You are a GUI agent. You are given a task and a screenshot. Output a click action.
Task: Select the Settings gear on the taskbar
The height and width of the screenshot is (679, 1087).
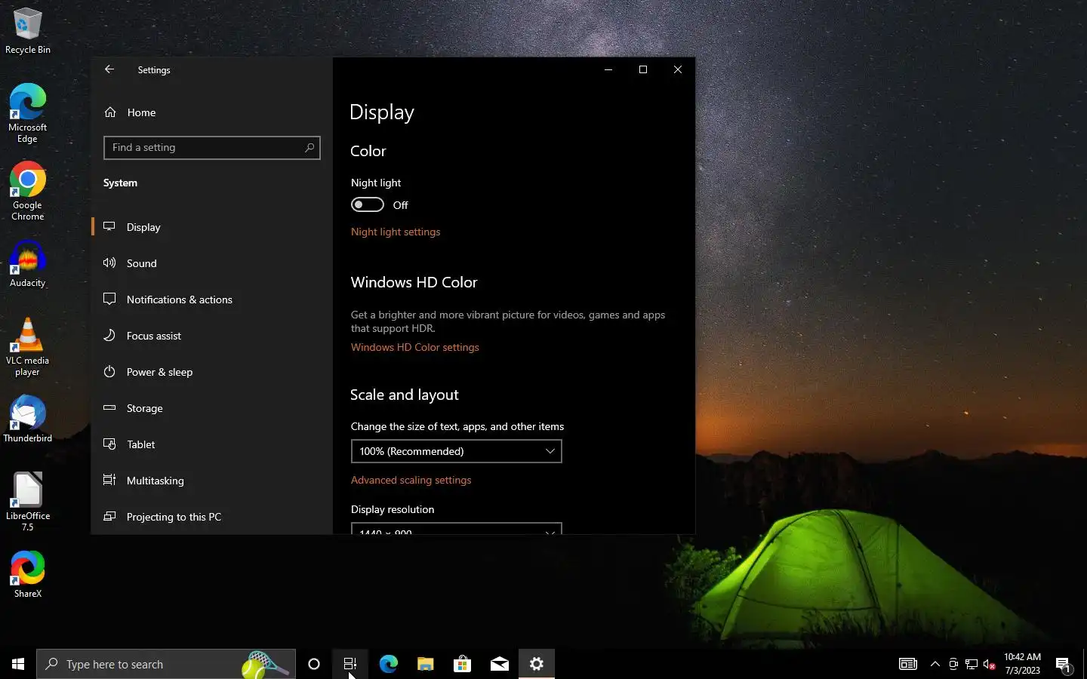pyautogui.click(x=536, y=664)
